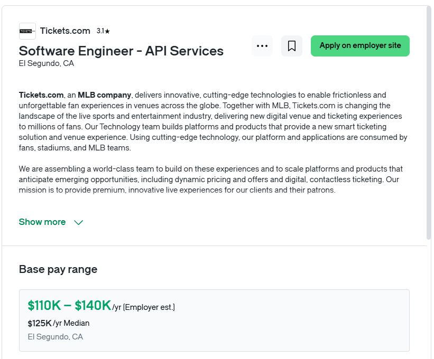
Task: Click El Segundo, CA inside the pay card
Action: [x=55, y=337]
